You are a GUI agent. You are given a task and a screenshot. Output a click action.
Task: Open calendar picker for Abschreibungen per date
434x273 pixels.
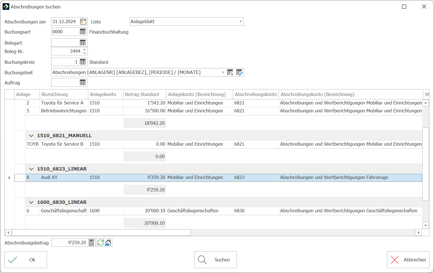pyautogui.click(x=83, y=21)
